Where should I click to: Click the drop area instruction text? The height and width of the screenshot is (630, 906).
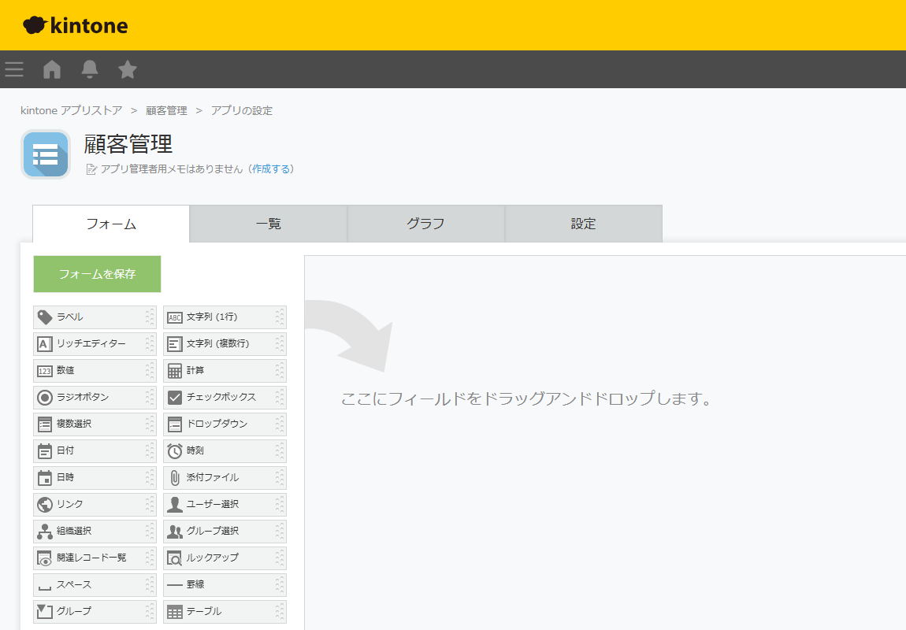525,398
